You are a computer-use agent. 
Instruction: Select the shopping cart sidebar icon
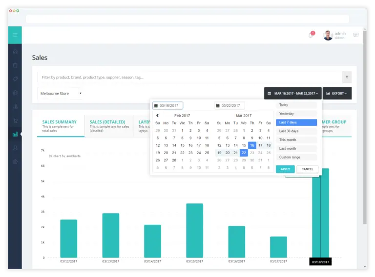coord(15,120)
